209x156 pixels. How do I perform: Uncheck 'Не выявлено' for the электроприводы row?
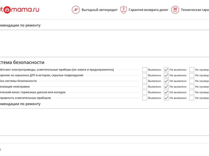point(166,69)
